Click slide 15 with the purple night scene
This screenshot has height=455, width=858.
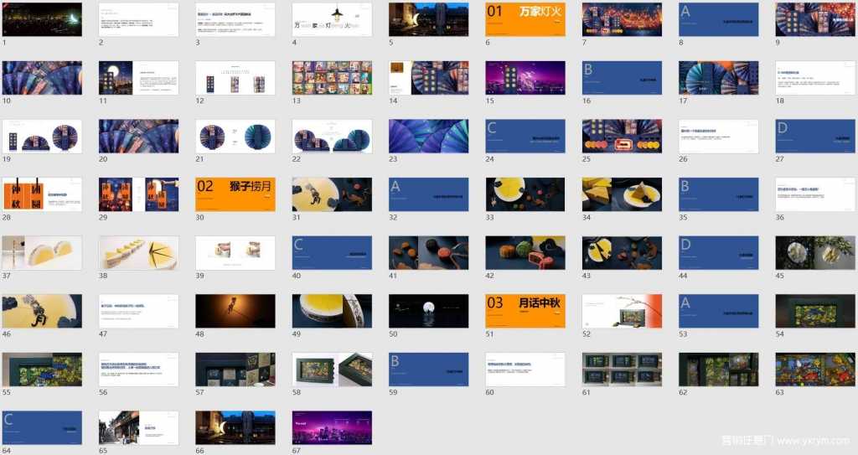coord(525,77)
